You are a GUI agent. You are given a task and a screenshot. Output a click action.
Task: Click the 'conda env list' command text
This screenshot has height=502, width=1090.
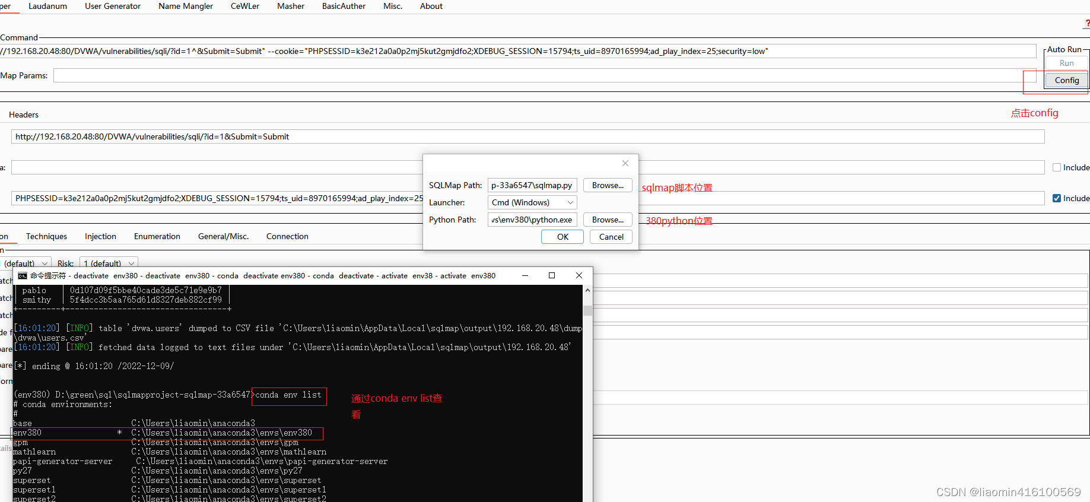coord(288,395)
